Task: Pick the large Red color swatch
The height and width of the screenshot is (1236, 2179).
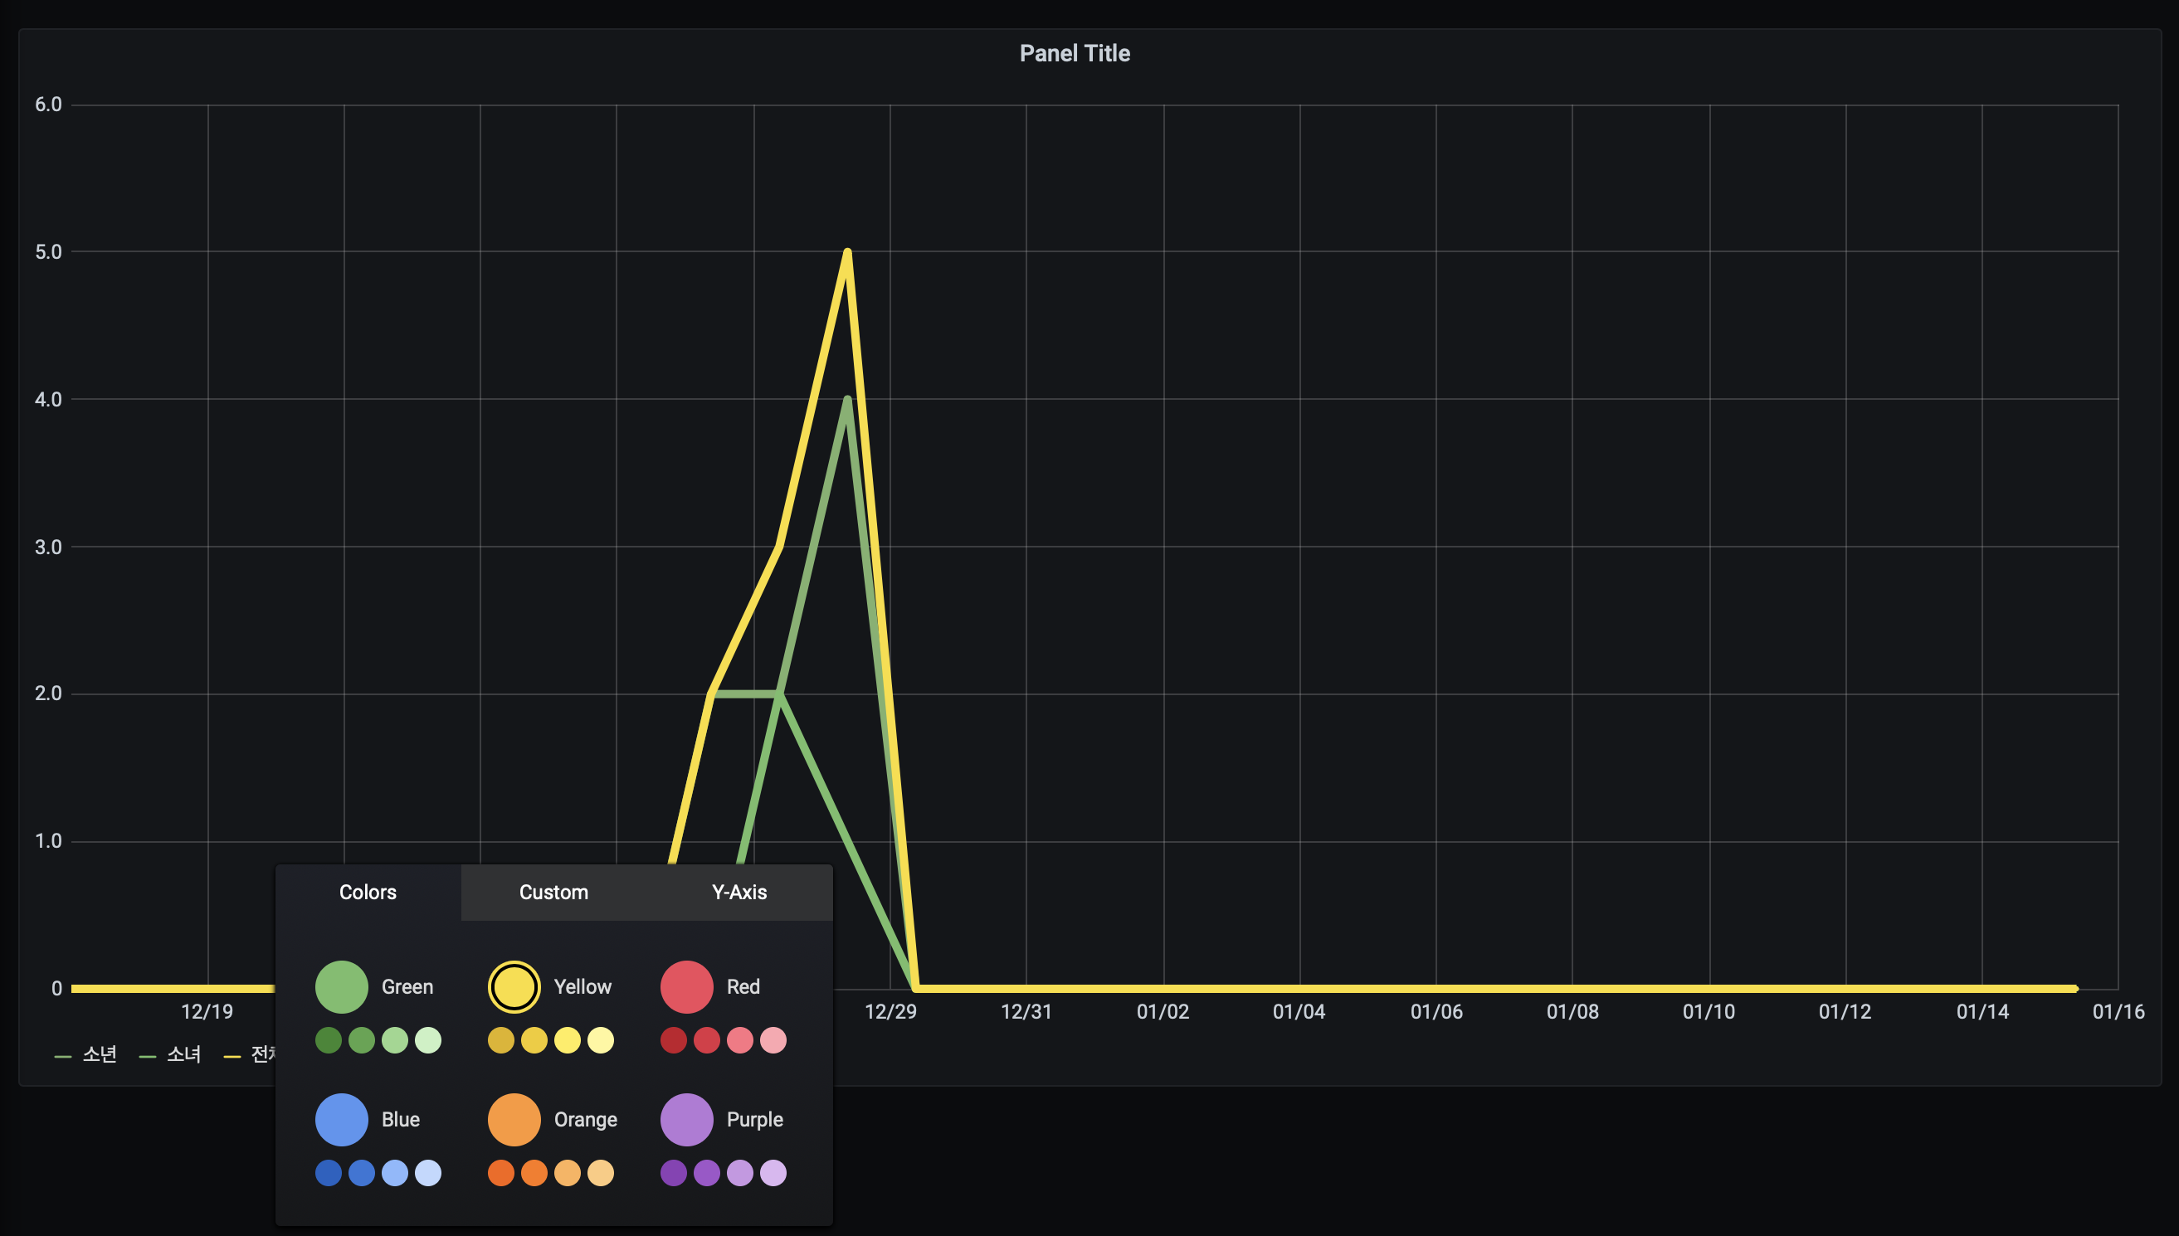Action: click(686, 986)
